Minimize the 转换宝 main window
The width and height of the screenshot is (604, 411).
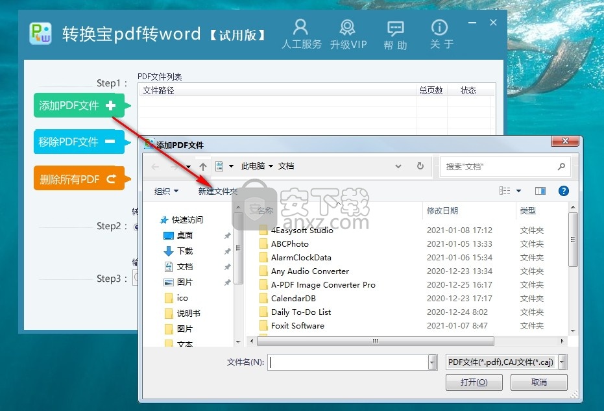(472, 23)
